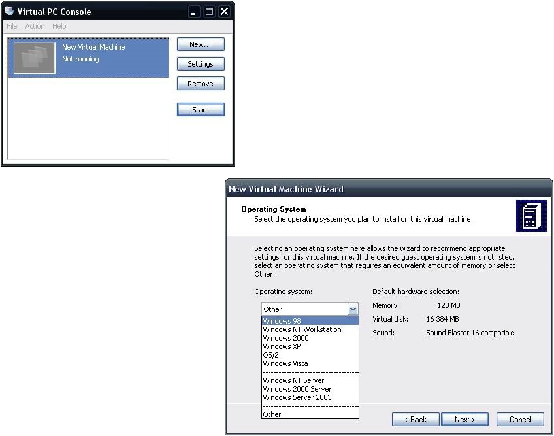Click Sound Blaster 16 compatible text

pos(470,333)
